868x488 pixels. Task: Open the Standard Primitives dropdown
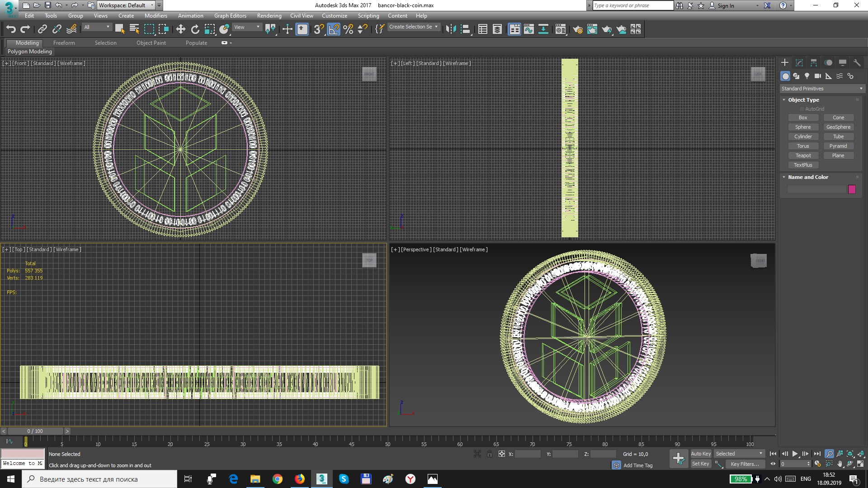822,89
